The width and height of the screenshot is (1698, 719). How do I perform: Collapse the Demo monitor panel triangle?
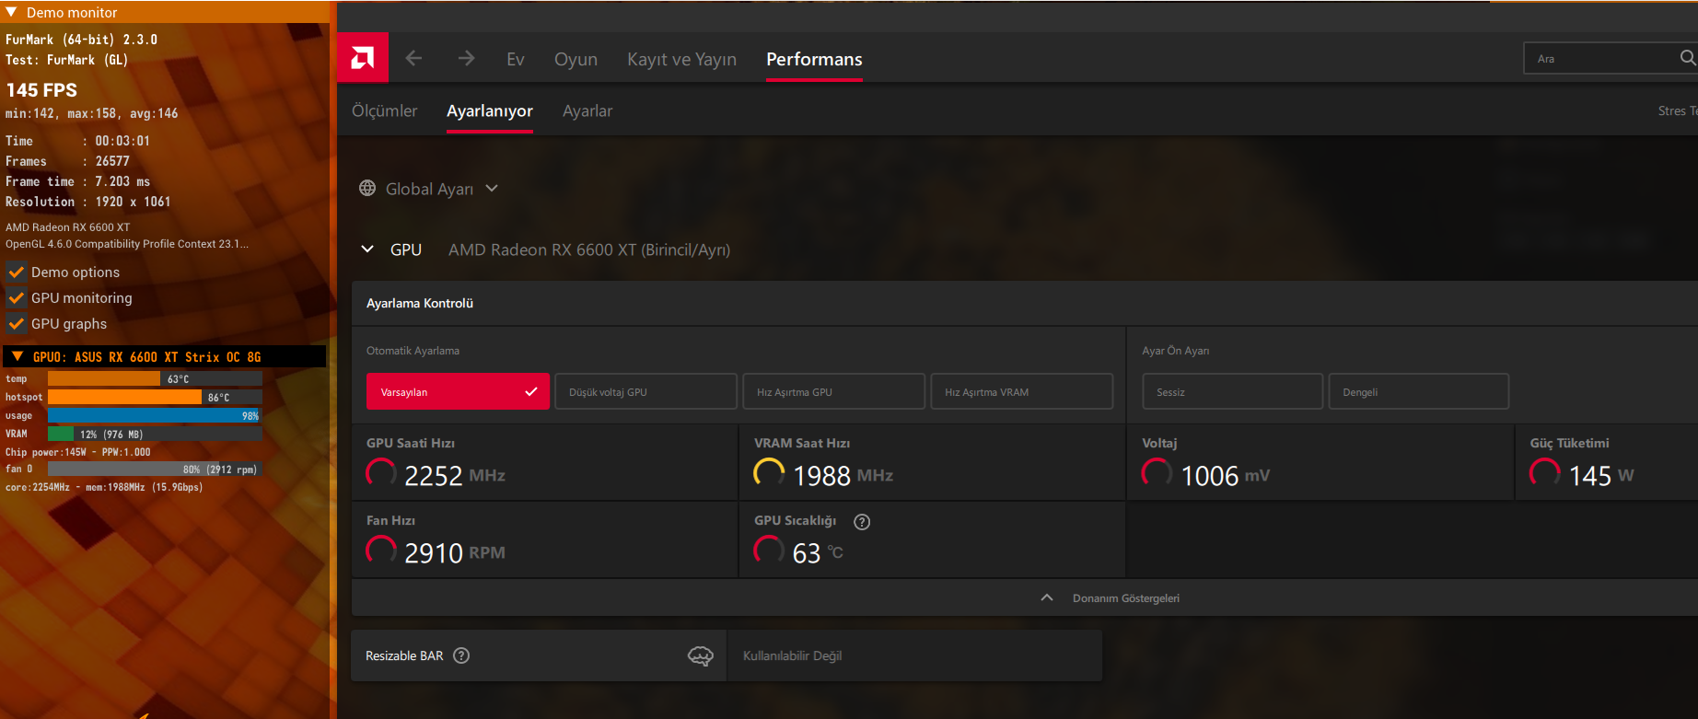click(11, 12)
